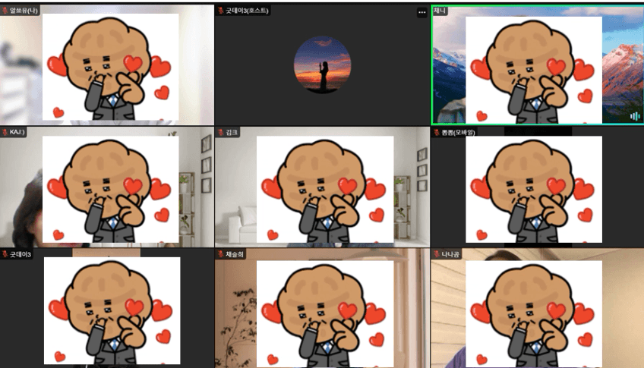This screenshot has height=368, width=644.
Task: Select the 채니 name label
Action: tap(440, 11)
